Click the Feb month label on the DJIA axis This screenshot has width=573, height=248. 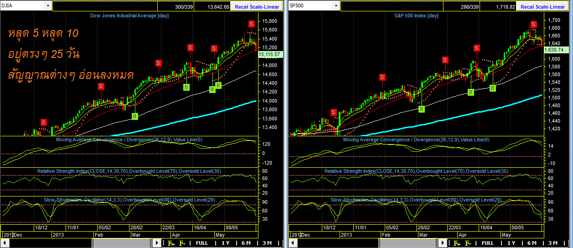[x=99, y=235]
